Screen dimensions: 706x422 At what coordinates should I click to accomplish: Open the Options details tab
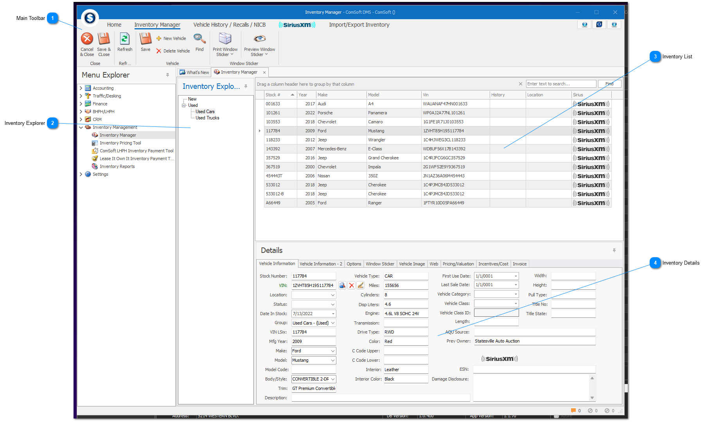point(354,264)
